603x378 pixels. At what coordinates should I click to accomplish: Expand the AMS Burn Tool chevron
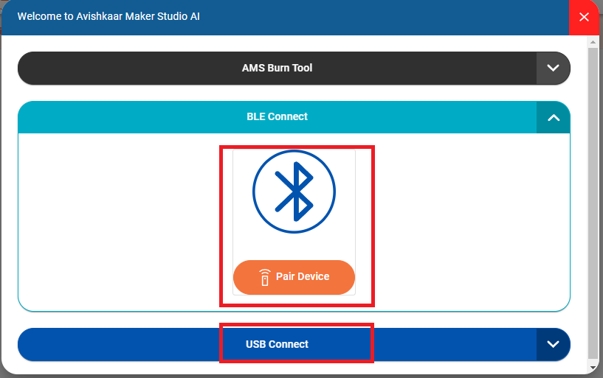(x=553, y=68)
